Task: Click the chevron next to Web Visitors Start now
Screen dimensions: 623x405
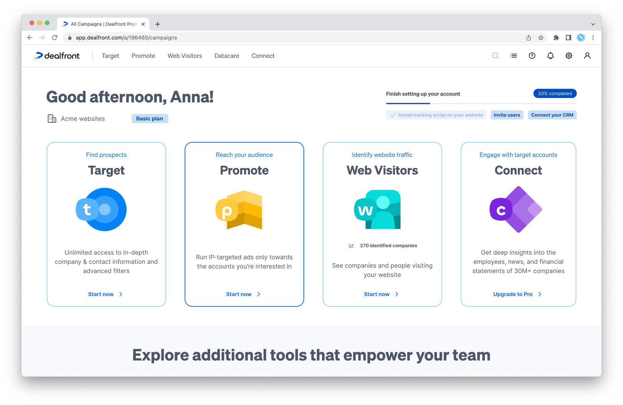Action: (397, 294)
